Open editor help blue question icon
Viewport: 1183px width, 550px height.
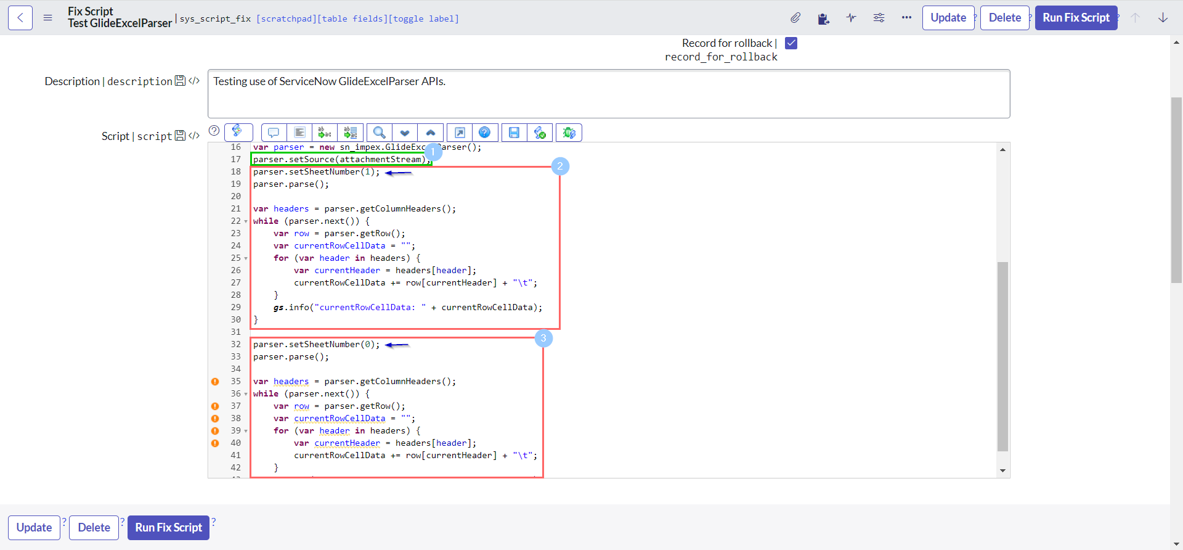(x=485, y=133)
